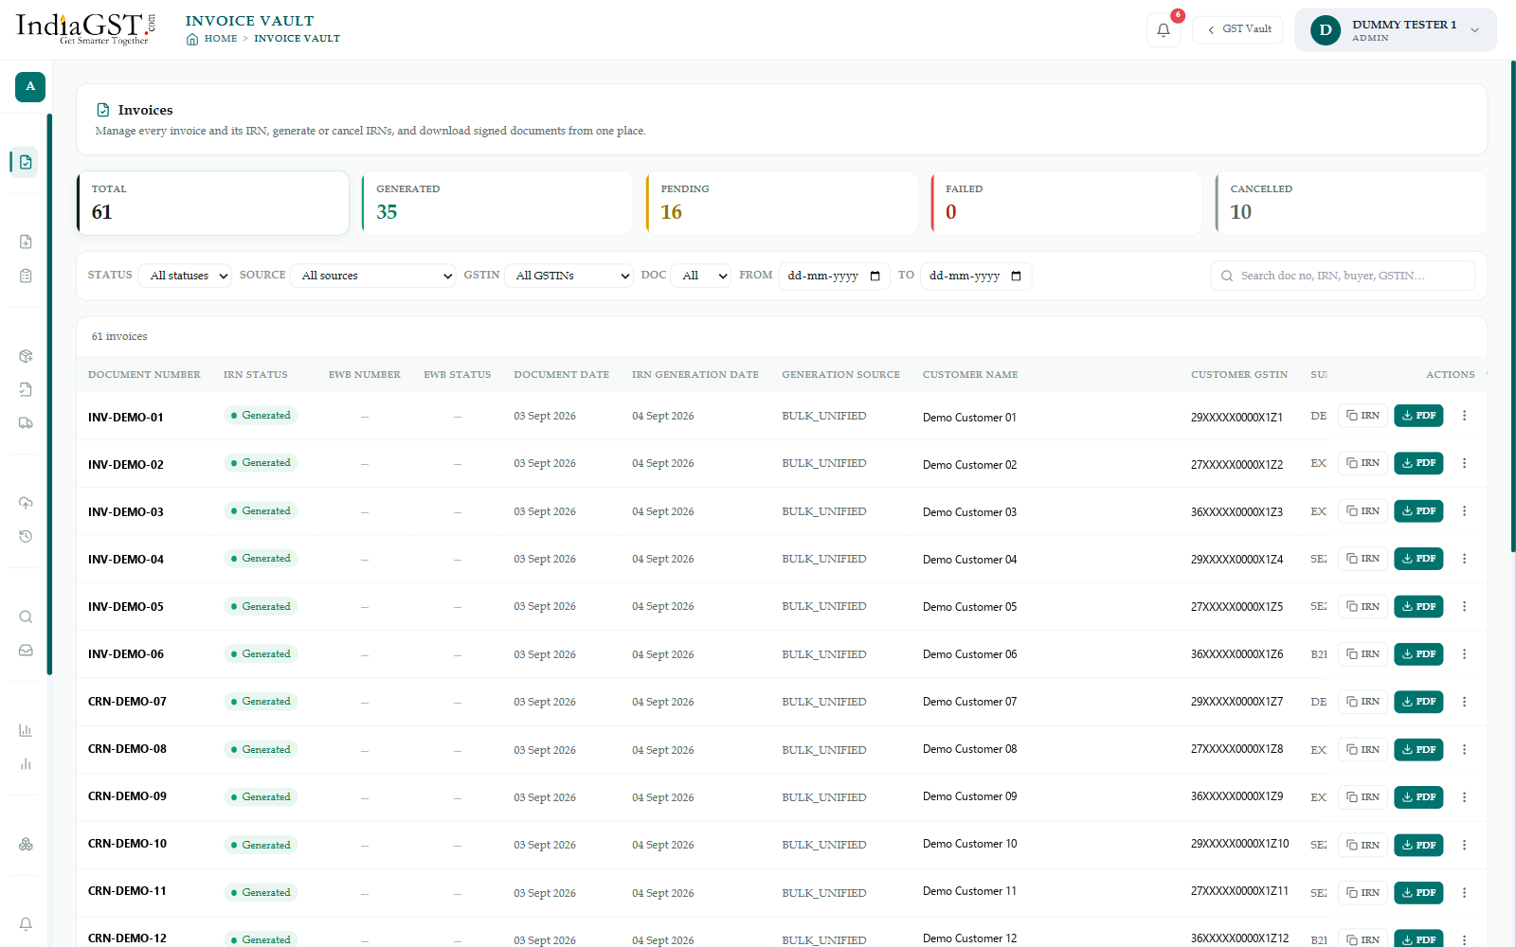Screen dimensions: 1516x947
Task: Open the add-document sidebar icon
Action: pos(26,241)
